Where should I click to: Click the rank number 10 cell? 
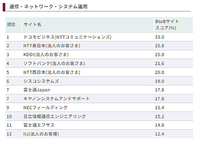(x=9, y=116)
